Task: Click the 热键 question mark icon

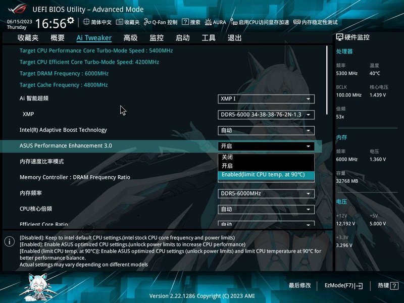Action: (x=394, y=285)
